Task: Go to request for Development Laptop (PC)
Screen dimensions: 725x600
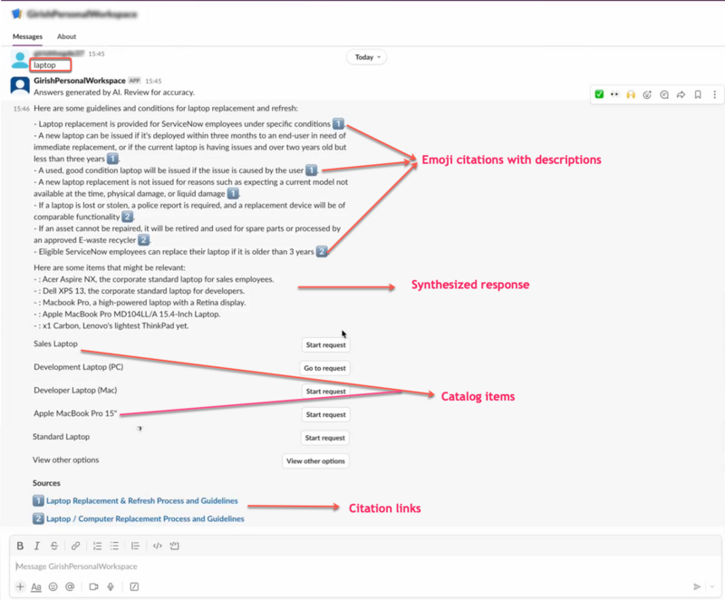Action: (x=324, y=368)
